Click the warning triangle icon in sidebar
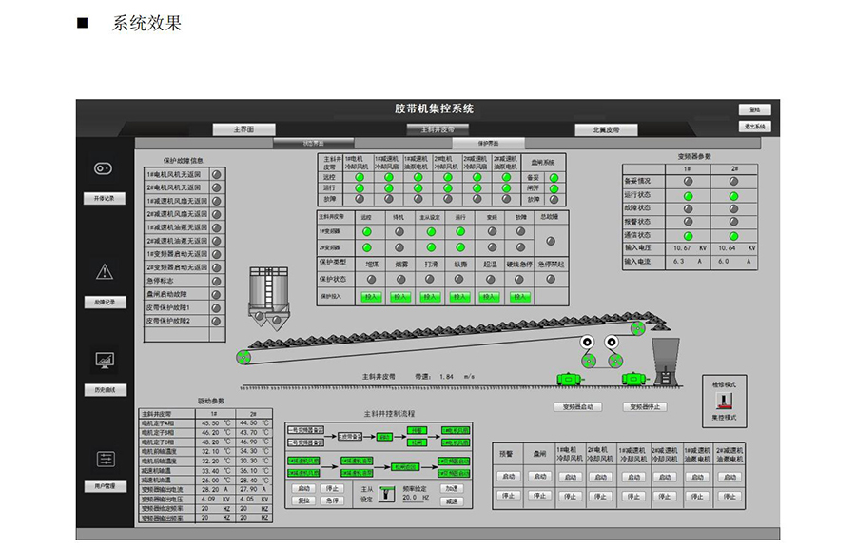Screen dimensions: 856x550 point(105,271)
